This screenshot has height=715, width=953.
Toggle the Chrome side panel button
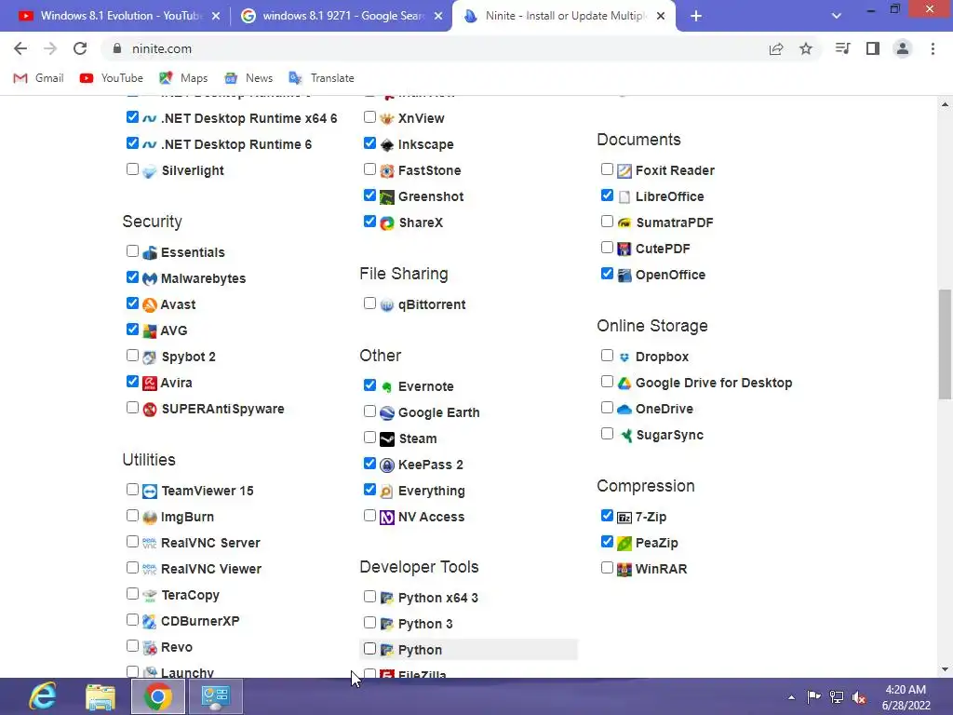pyautogui.click(x=873, y=48)
